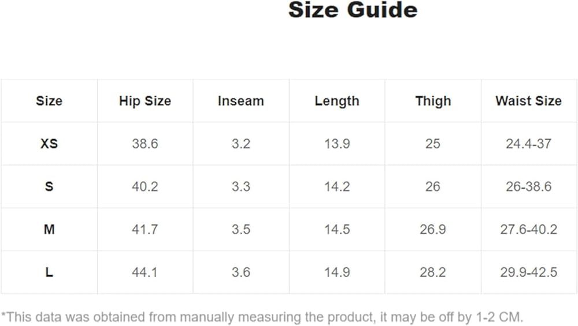Select the 28.2 thigh value

432,272
